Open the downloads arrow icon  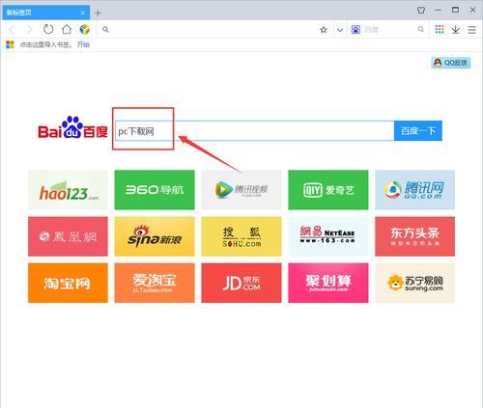point(455,30)
